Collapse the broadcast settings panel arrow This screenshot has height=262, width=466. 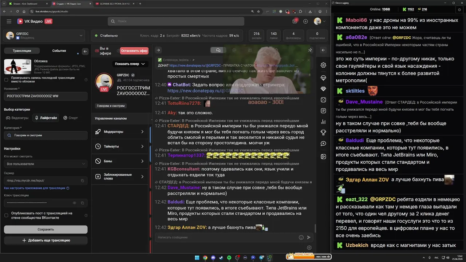85,51
